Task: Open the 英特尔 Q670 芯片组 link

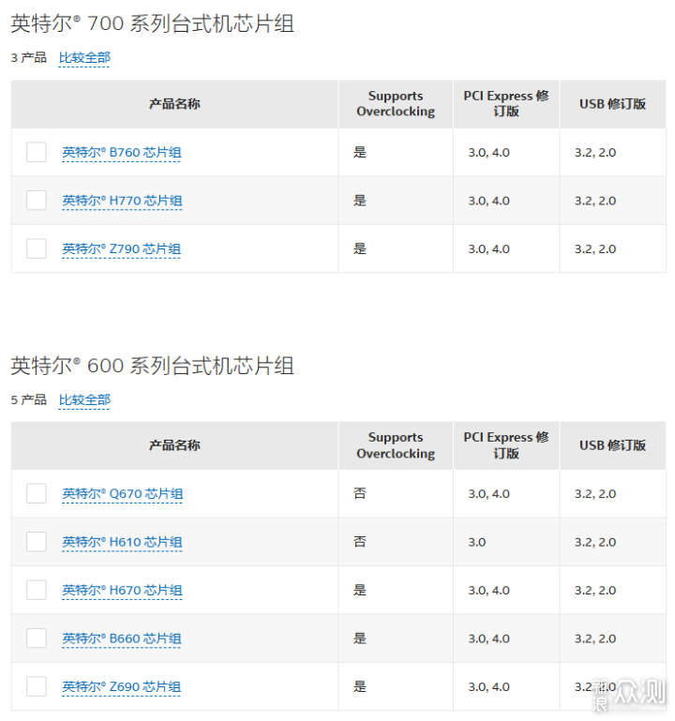Action: pos(122,493)
